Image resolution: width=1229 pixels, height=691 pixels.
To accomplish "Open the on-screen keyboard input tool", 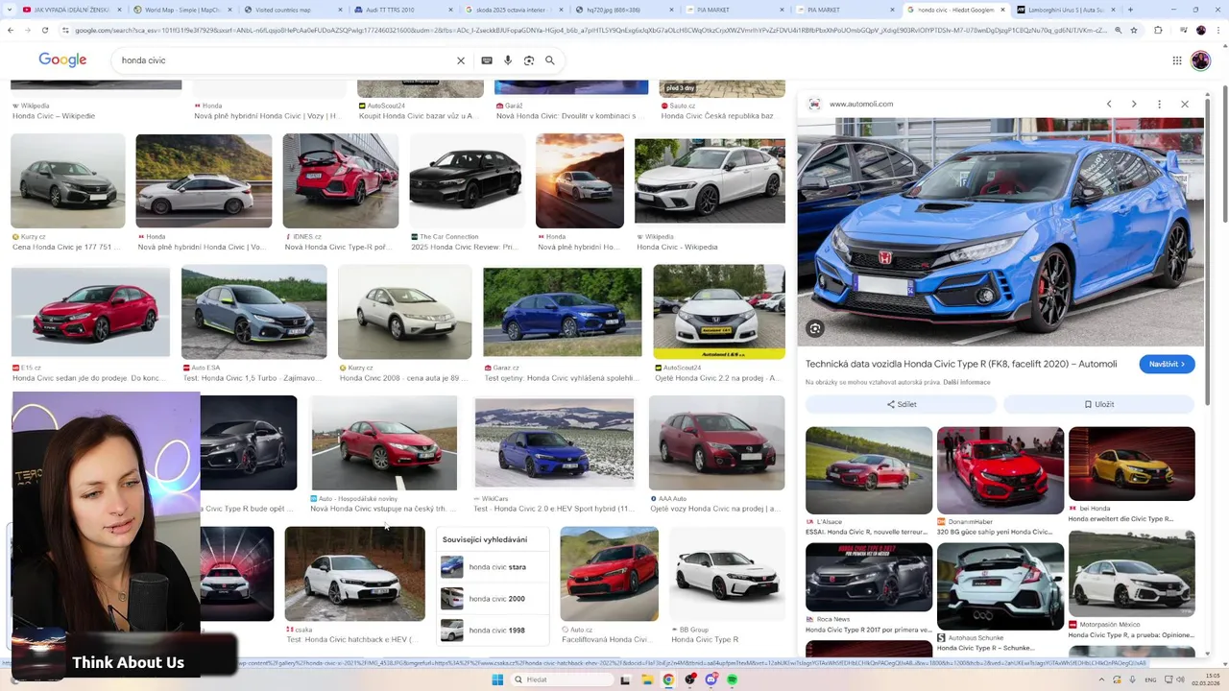I will click(487, 60).
